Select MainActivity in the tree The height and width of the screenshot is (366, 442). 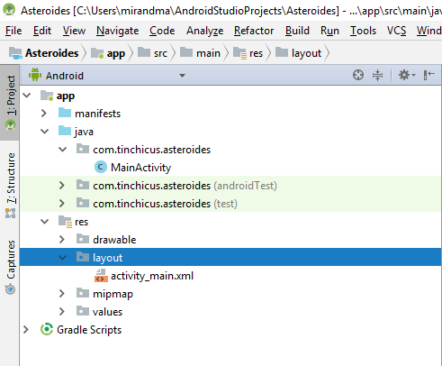click(x=140, y=168)
